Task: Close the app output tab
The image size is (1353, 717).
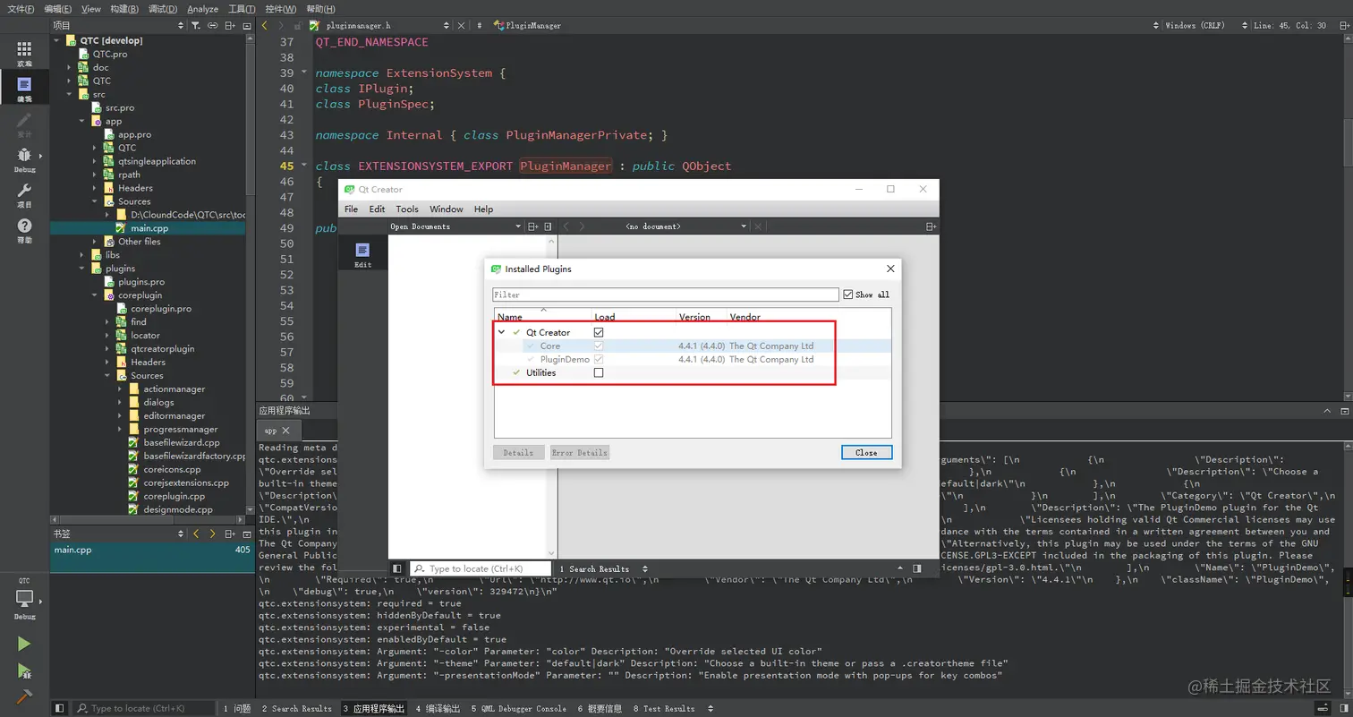Action: (x=285, y=431)
